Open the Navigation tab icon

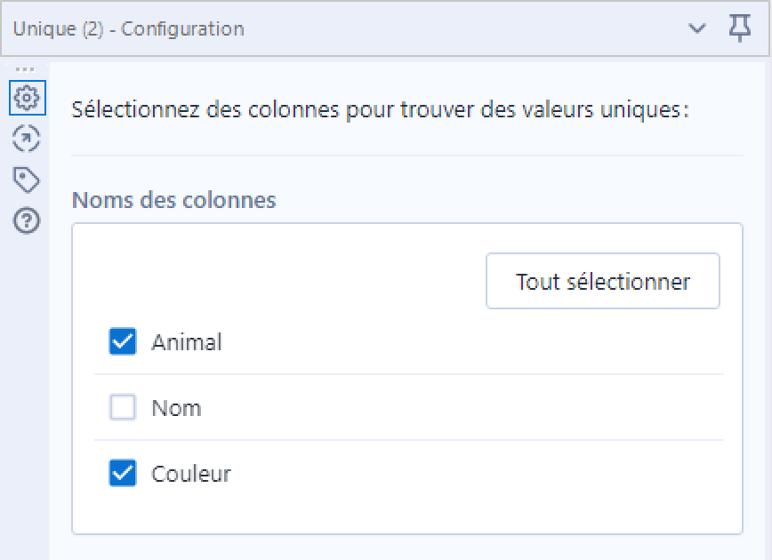point(26,139)
